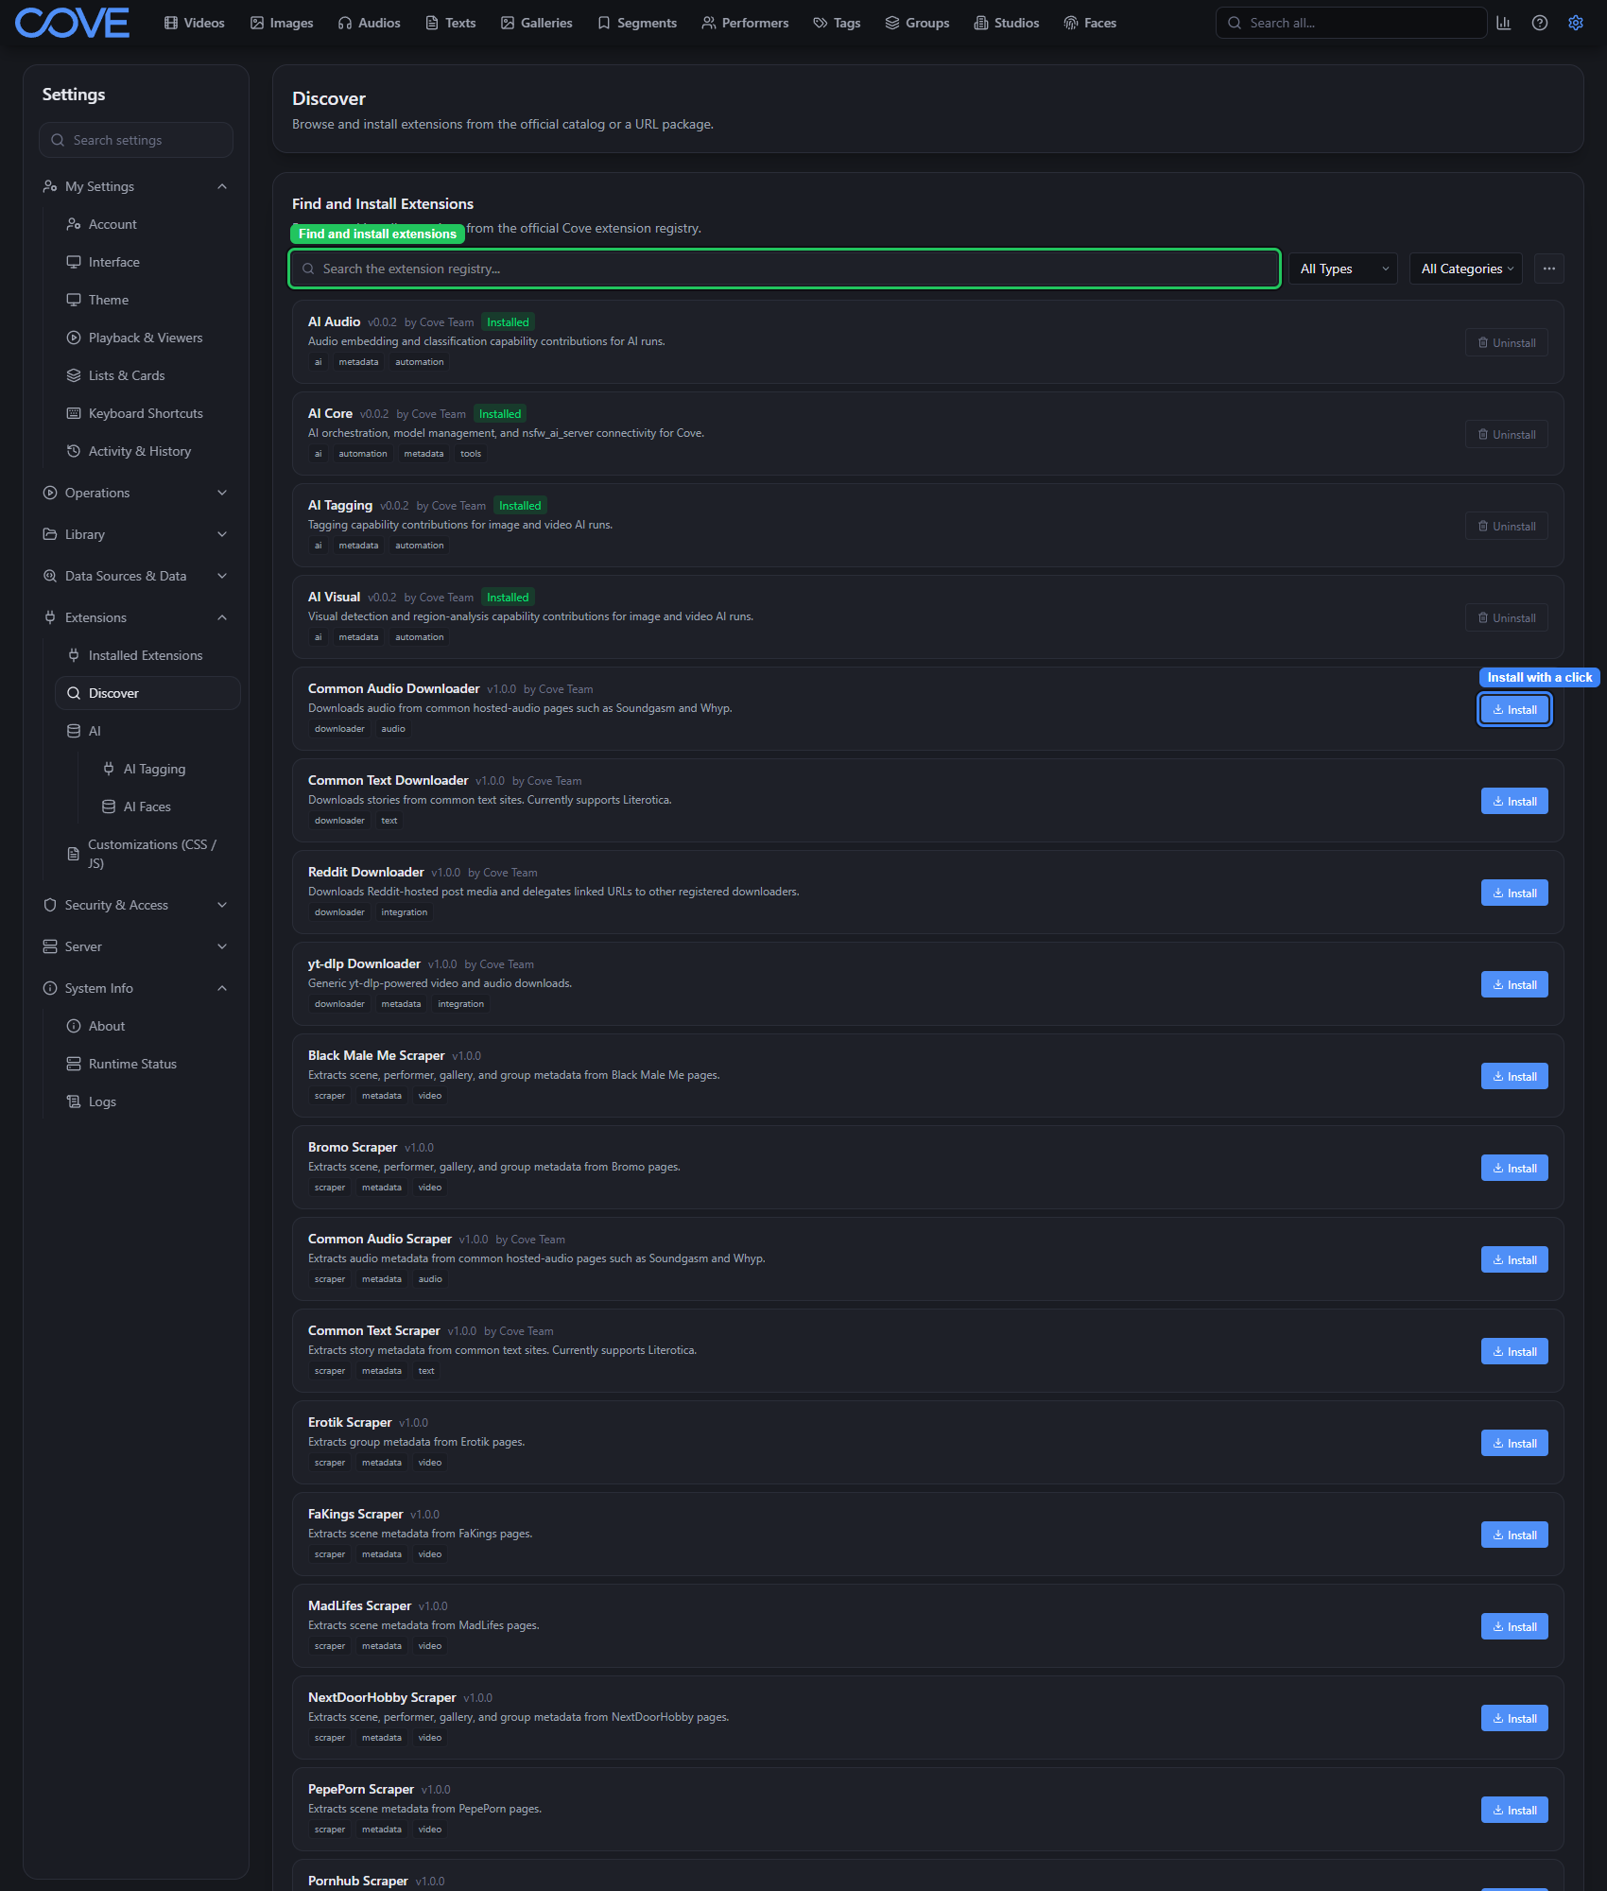Install the NextDoorHobby Scraper

pos(1514,1718)
